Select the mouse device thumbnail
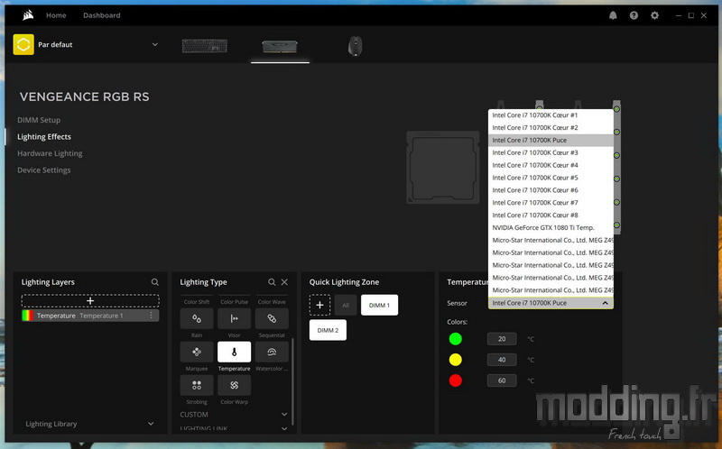Viewport: 722px width, 449px height. 355,46
